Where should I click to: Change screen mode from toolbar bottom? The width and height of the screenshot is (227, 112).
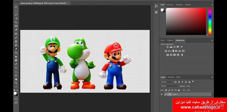click(16, 103)
